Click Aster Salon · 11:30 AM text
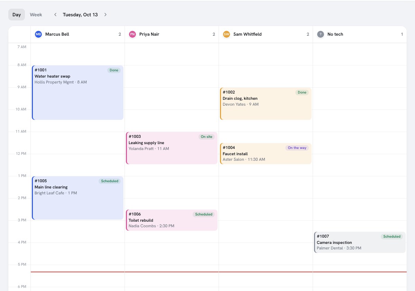 pos(244,159)
